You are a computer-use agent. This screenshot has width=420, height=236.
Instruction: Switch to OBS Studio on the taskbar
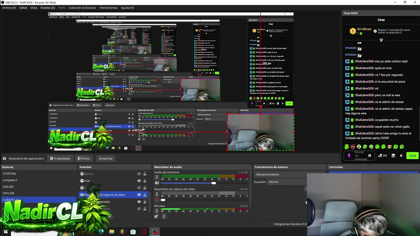pyautogui.click(x=155, y=232)
